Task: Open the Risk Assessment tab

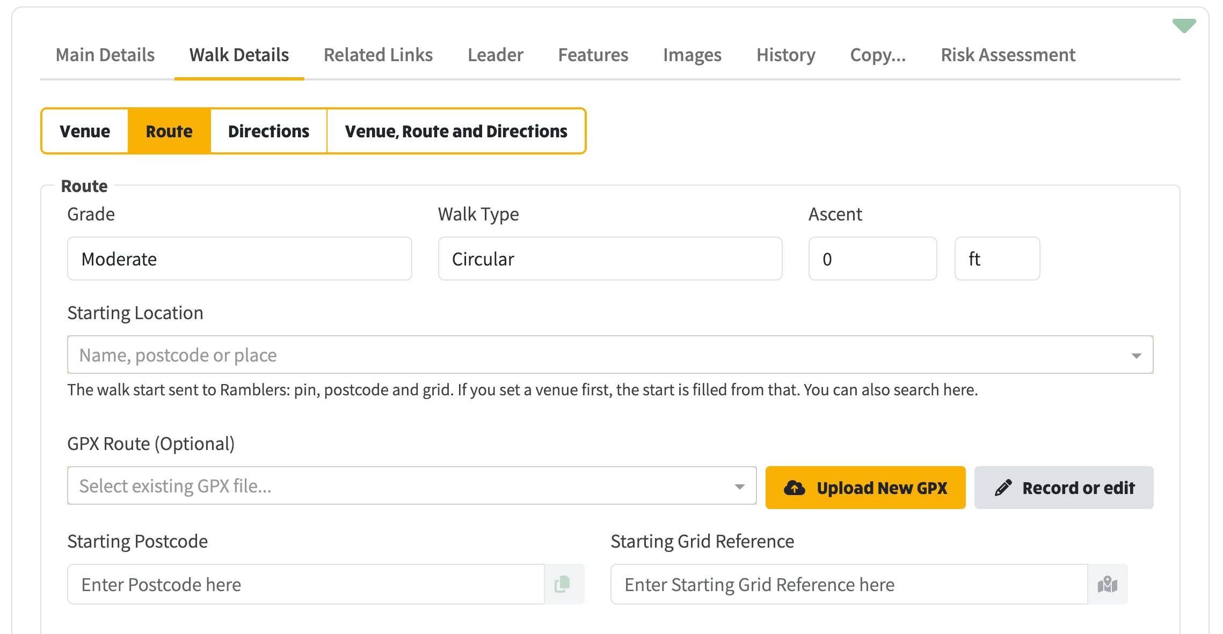Action: 1008,55
